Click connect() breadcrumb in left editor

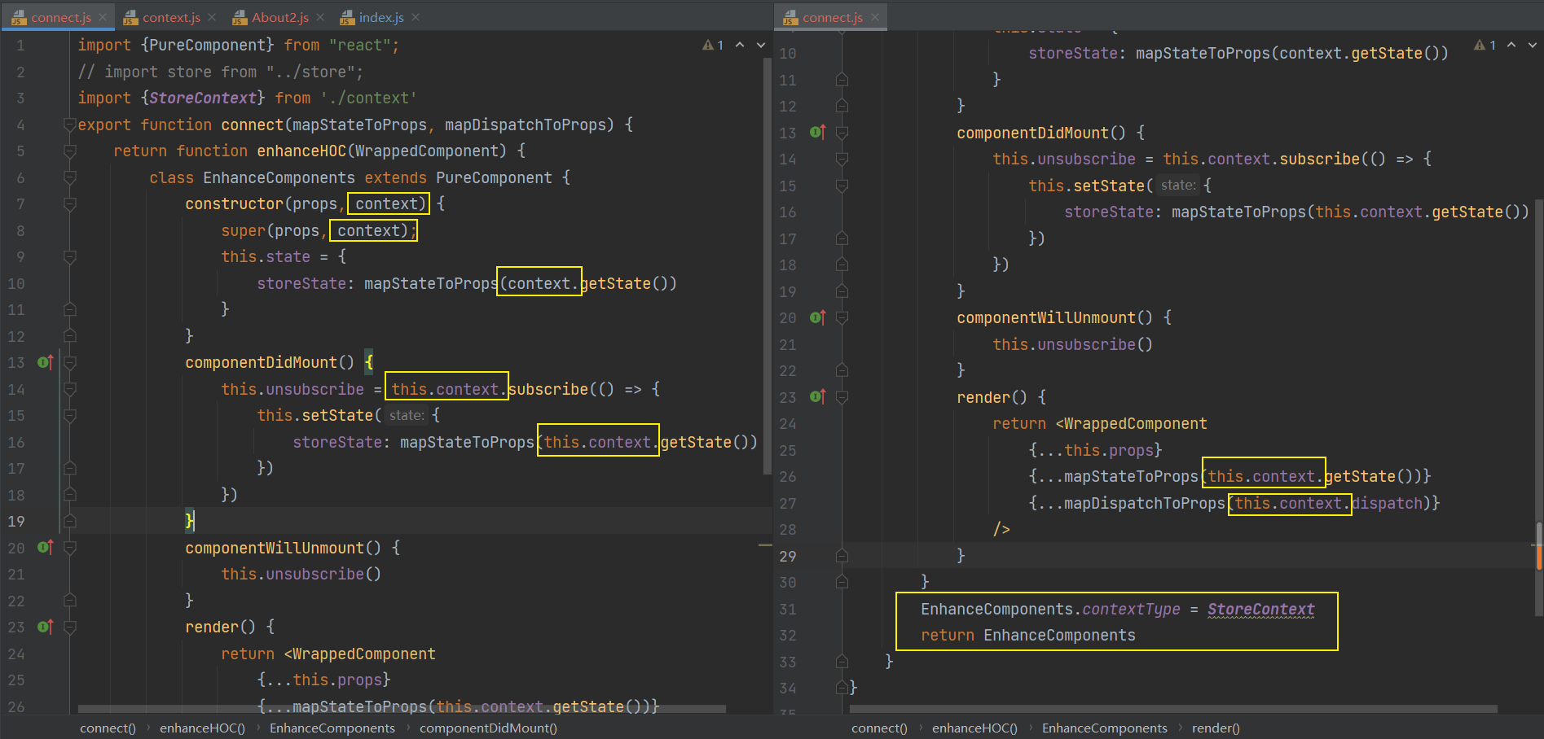(108, 728)
